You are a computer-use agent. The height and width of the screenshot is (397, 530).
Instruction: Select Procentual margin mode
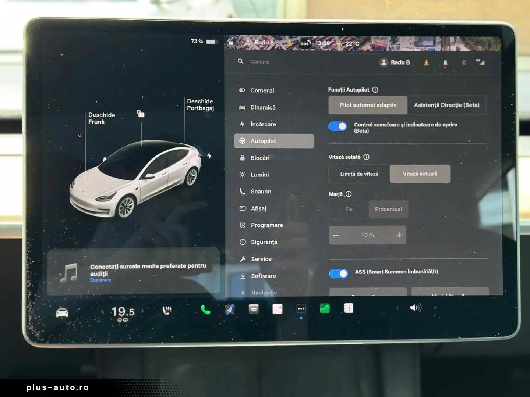388,209
